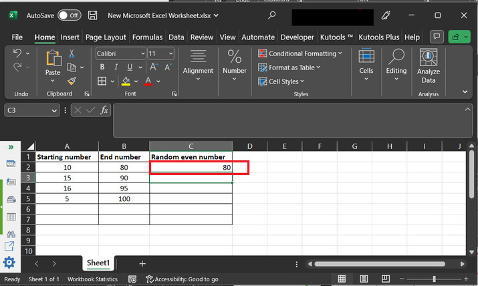Click the Cut scissors icon
Image resolution: width=478 pixels, height=286 pixels.
[x=72, y=53]
